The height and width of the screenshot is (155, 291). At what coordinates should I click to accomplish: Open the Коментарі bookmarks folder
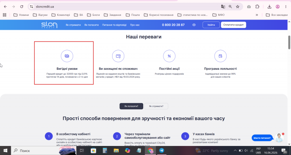point(61,15)
